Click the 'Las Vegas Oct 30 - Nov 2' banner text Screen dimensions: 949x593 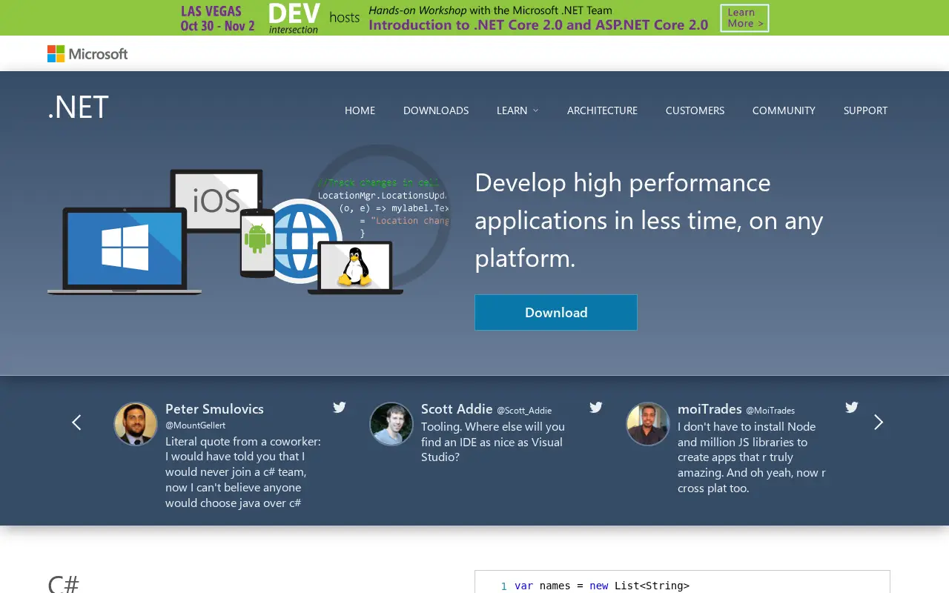tap(217, 19)
